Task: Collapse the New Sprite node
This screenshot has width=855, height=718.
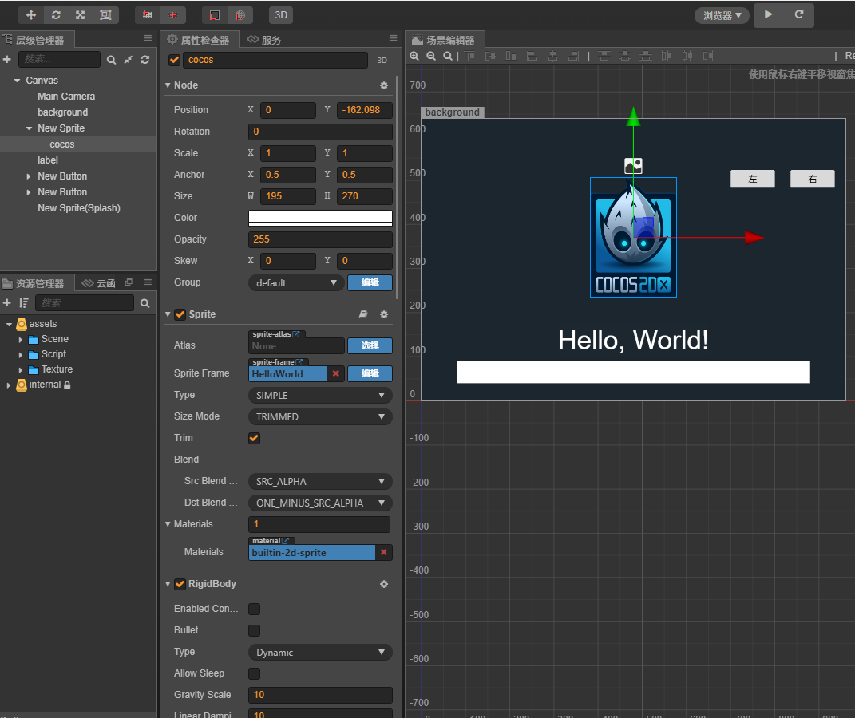Action: (29, 128)
